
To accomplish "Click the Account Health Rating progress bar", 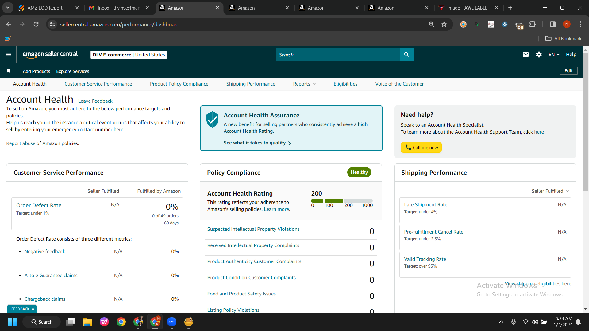I will click(342, 201).
